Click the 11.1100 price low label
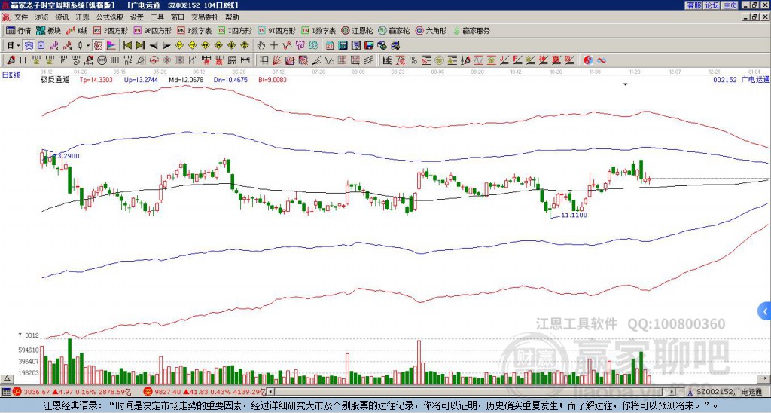The image size is (771, 413). 574,215
